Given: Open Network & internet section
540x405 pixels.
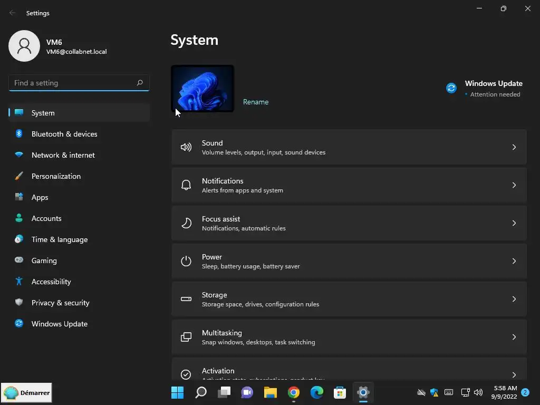Looking at the screenshot, I should pyautogui.click(x=79, y=155).
